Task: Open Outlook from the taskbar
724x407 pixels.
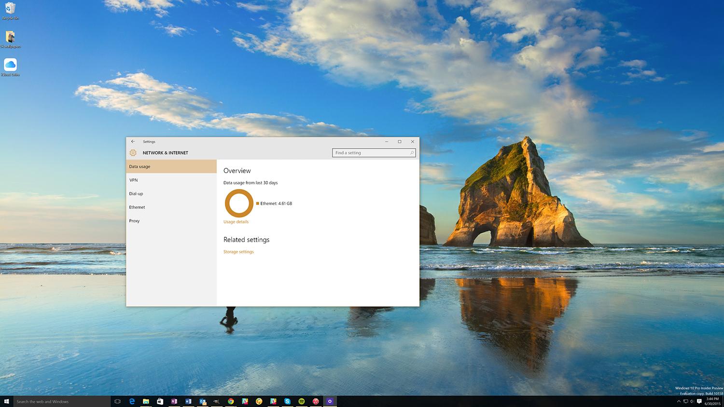Action: click(203, 401)
